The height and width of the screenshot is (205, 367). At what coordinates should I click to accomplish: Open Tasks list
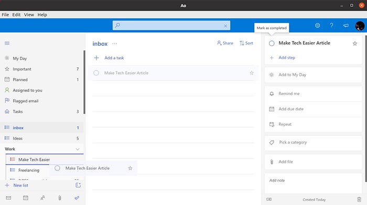coord(41,111)
